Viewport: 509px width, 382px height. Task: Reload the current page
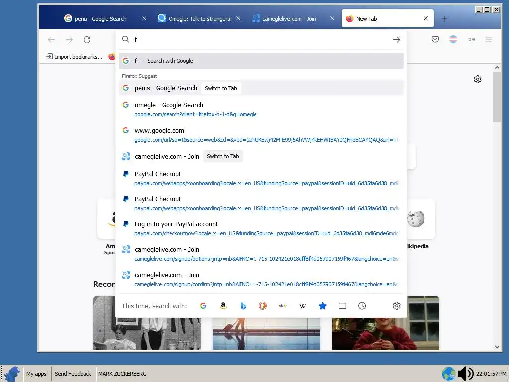[87, 40]
